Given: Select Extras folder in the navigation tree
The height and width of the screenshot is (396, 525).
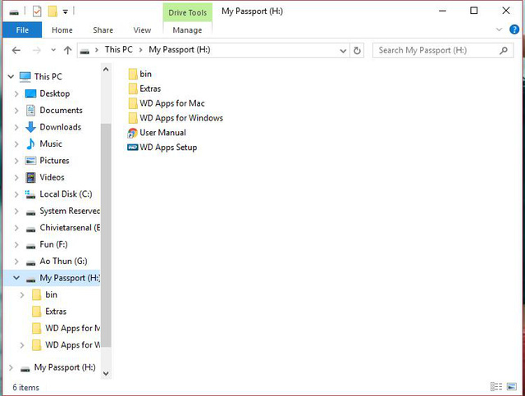Looking at the screenshot, I should coord(56,312).
